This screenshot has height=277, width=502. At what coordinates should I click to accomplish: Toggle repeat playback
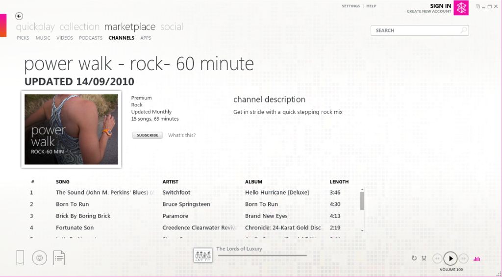coord(414,258)
